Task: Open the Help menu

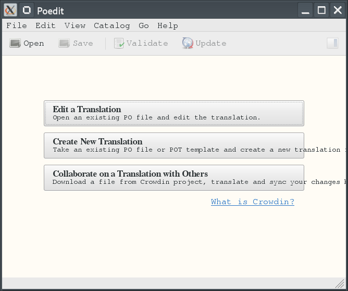Action: (x=168, y=25)
